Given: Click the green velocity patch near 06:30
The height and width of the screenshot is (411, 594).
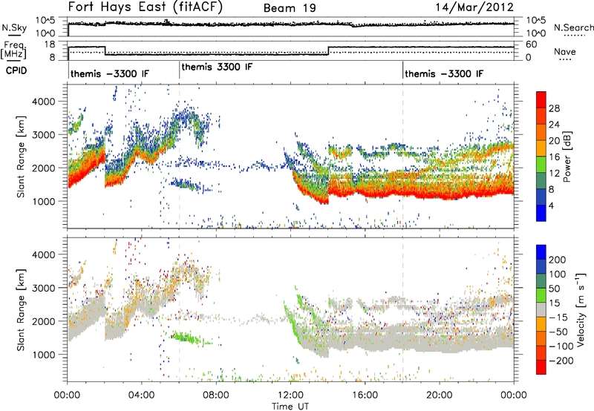Looking at the screenshot, I should click(x=187, y=337).
